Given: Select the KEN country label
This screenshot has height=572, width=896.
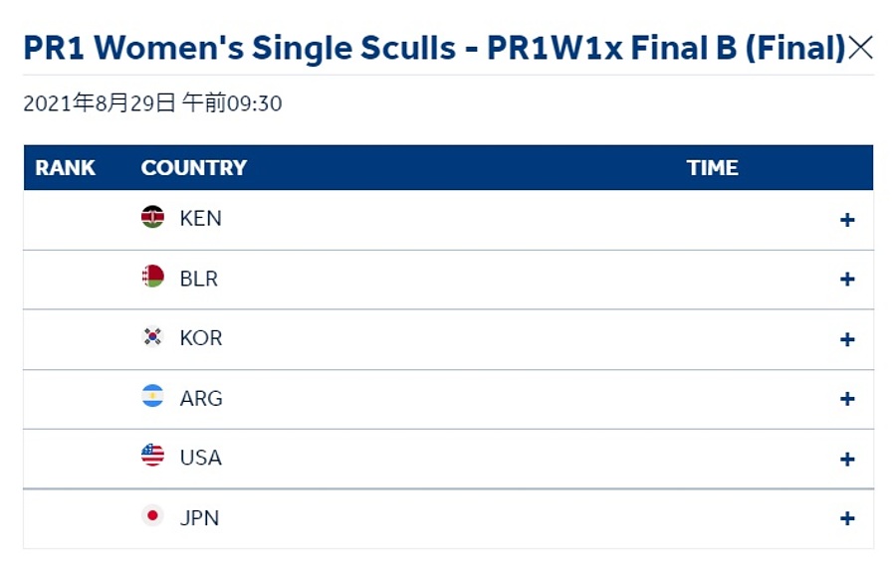Looking at the screenshot, I should point(201,219).
